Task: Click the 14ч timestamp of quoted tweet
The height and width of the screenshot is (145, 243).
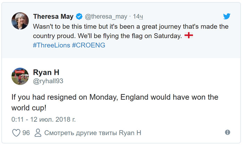Action: click(x=138, y=16)
